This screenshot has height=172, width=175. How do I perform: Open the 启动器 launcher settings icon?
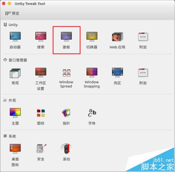15,37
